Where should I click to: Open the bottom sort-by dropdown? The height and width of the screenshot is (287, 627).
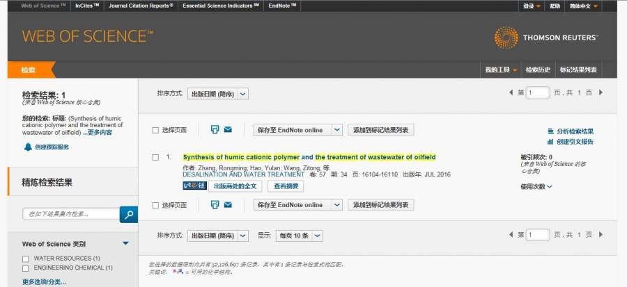point(218,236)
